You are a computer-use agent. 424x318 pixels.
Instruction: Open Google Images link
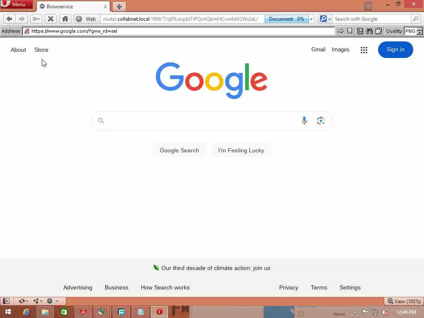(340, 50)
